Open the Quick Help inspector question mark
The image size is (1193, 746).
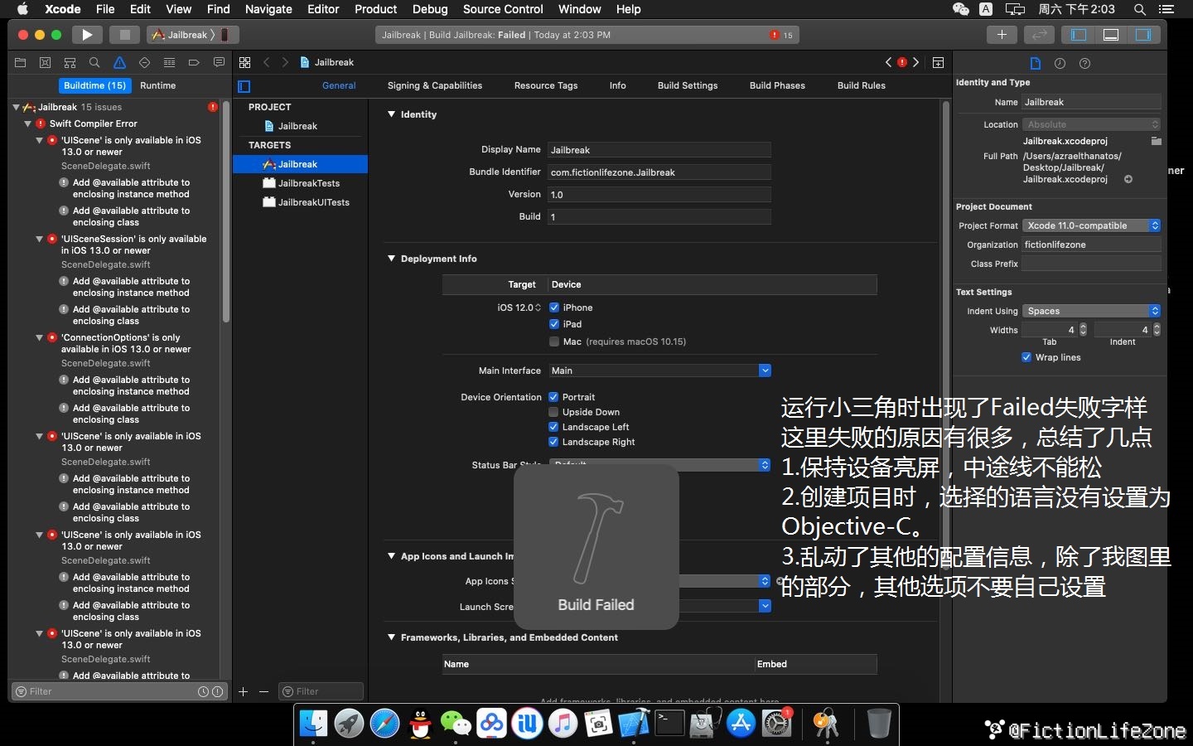[x=1083, y=63]
